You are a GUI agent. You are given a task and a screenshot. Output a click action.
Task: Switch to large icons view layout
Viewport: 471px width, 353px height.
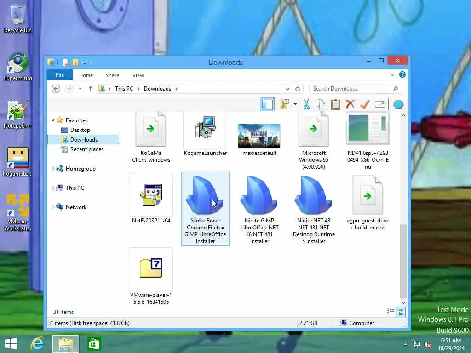[401, 312]
